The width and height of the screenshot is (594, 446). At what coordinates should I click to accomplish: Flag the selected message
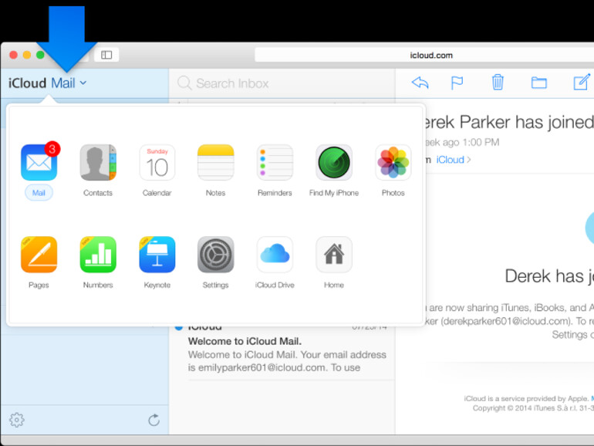pos(457,83)
